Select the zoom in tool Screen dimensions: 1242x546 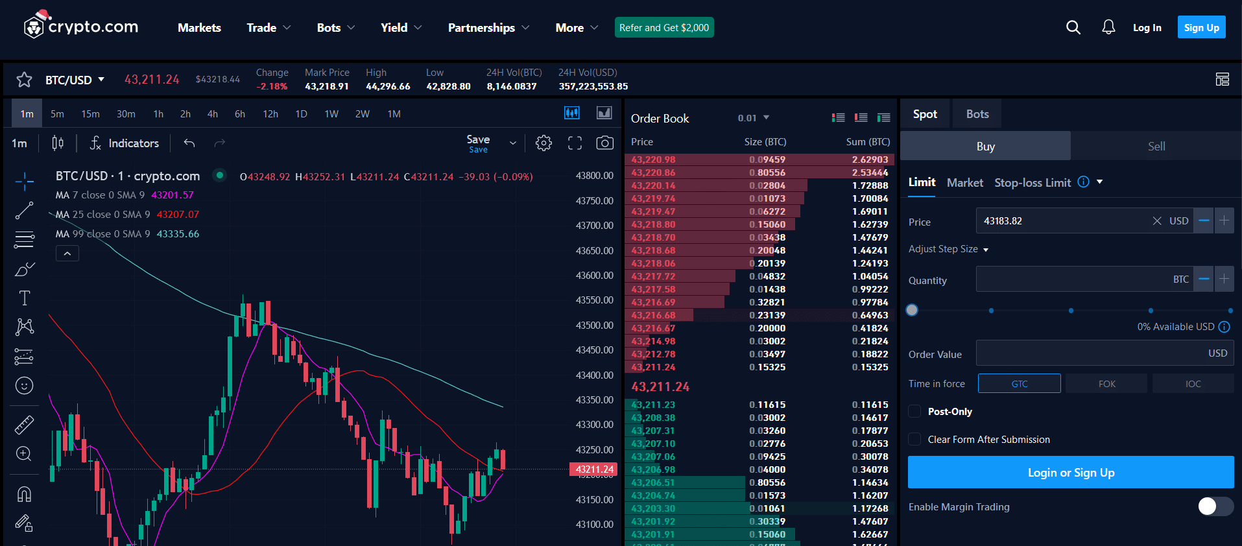(x=24, y=454)
